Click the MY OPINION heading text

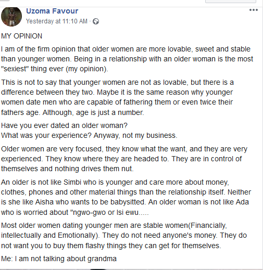(x=21, y=36)
